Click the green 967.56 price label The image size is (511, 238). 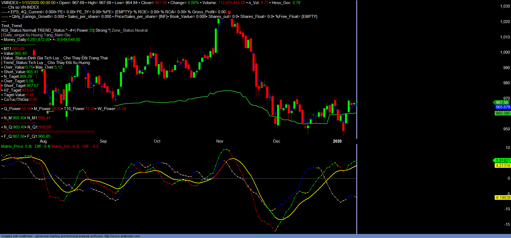[x=501, y=102]
